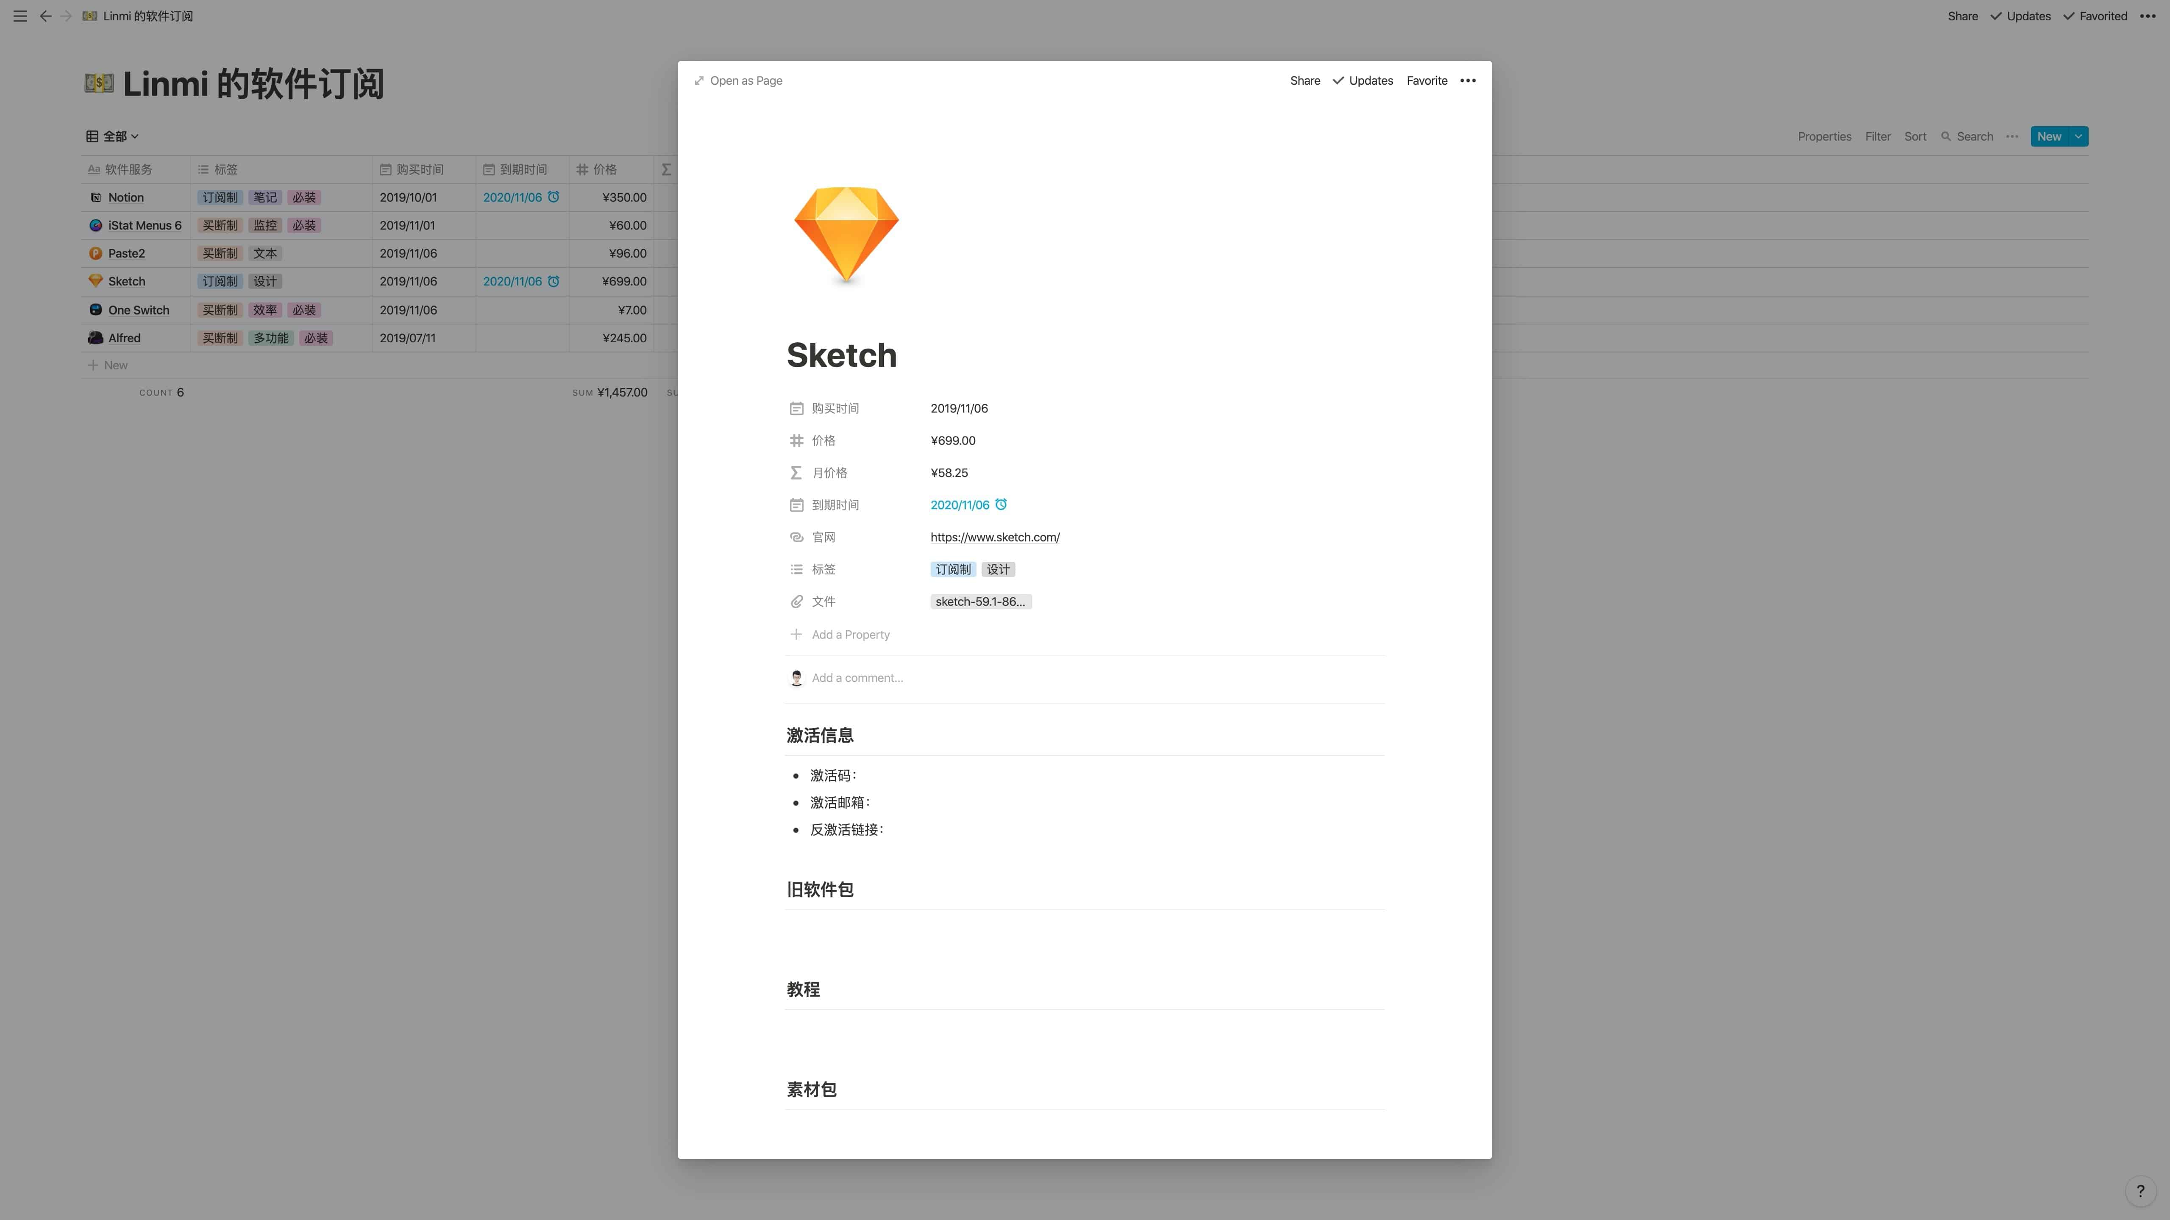Open Search in the database toolbar

[1967, 136]
